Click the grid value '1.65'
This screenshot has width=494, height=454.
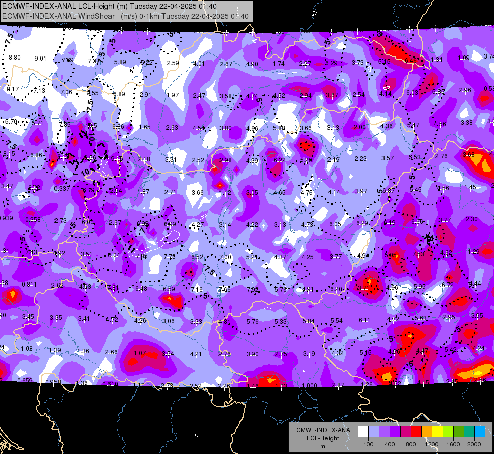[145, 127]
